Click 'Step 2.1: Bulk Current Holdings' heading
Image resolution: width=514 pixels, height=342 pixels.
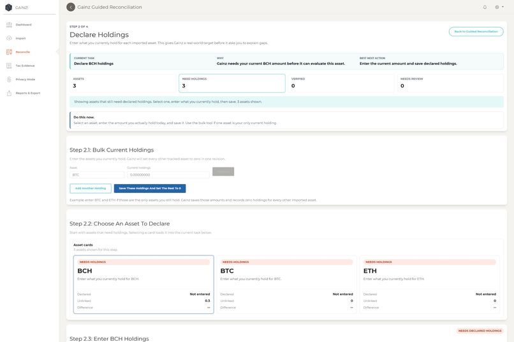click(x=112, y=150)
